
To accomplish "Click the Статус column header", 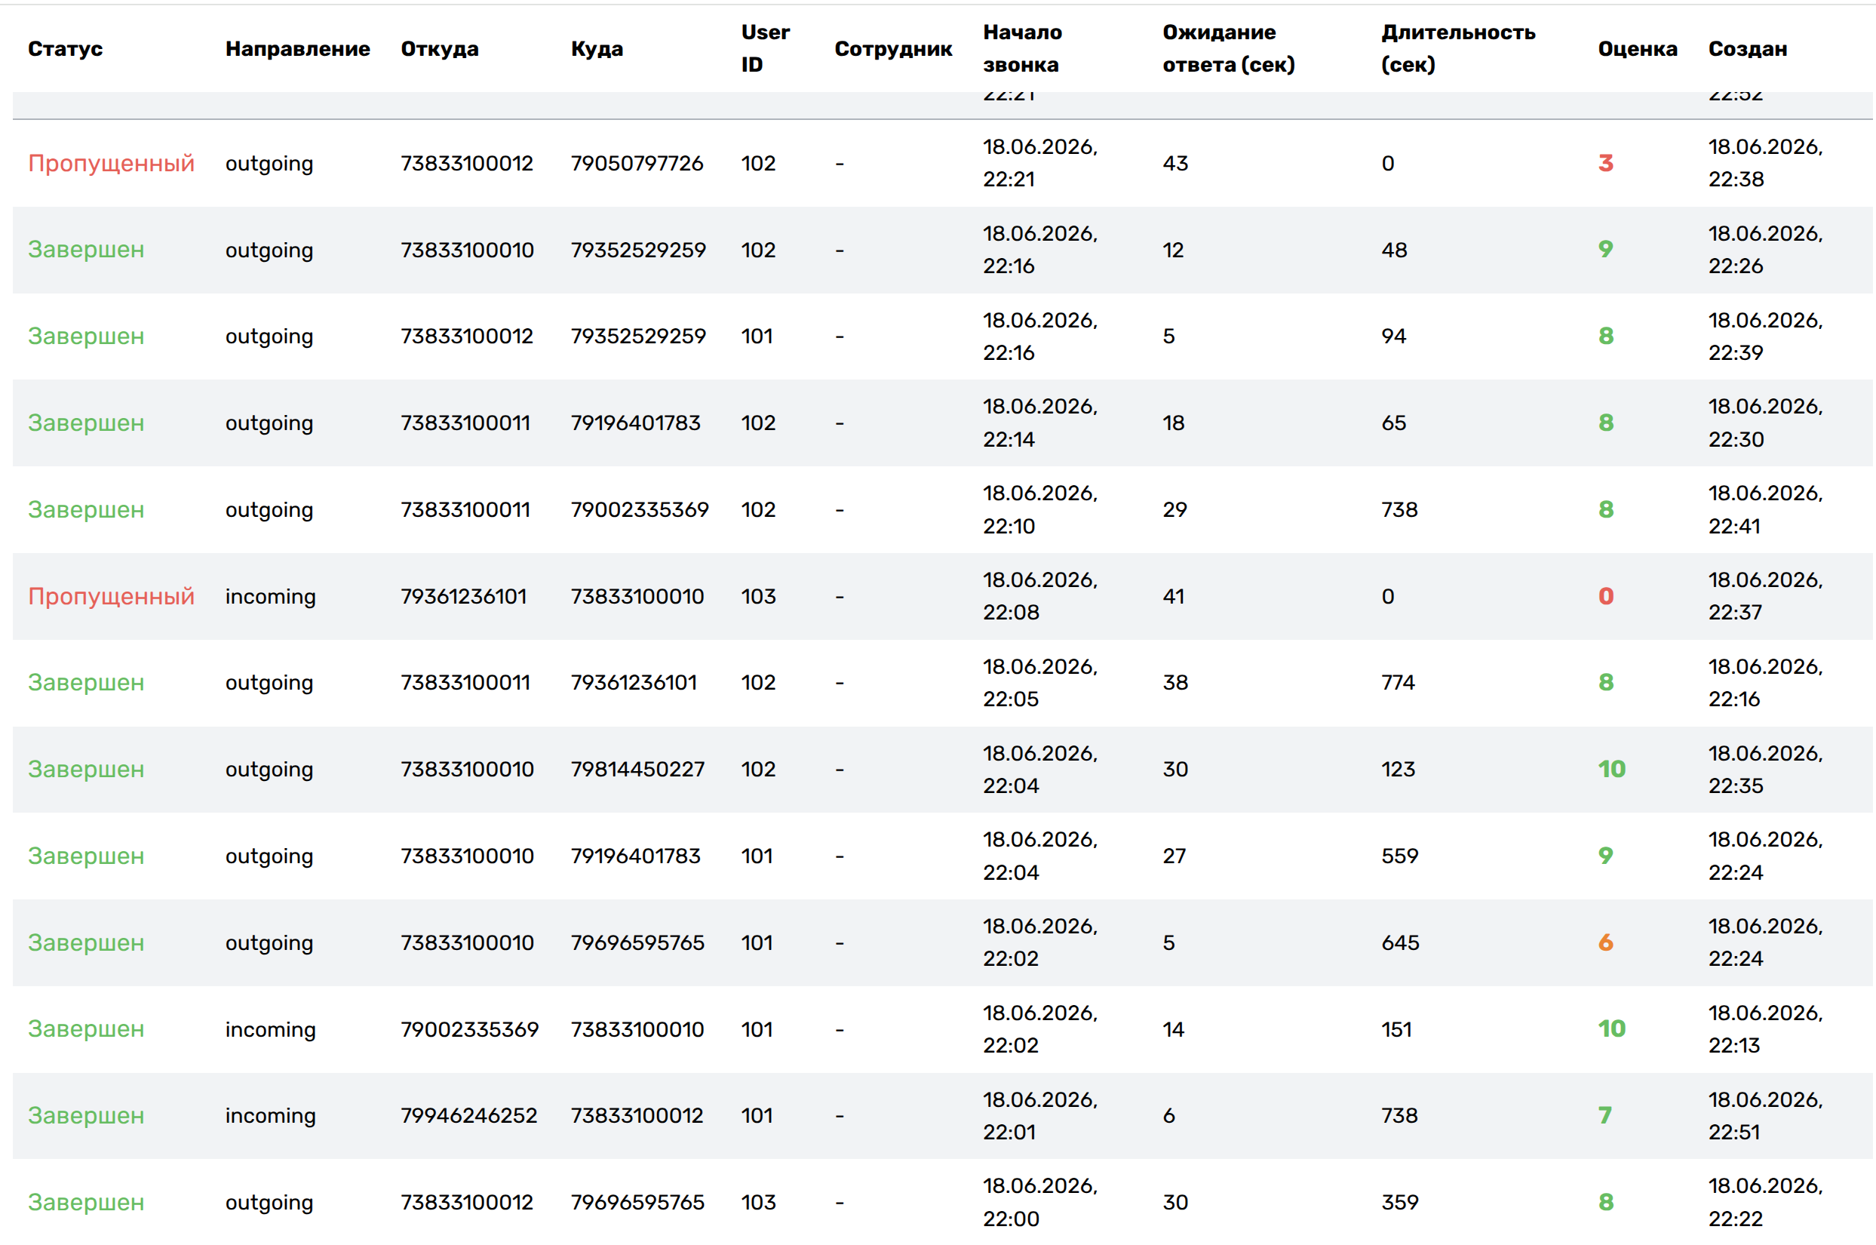I will coord(65,48).
